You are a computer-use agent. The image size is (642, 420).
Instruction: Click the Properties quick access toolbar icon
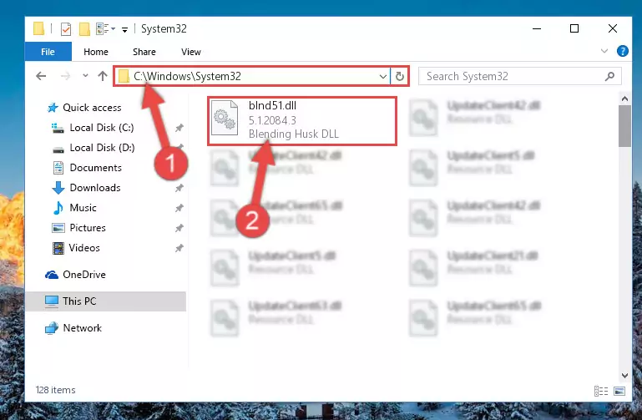click(x=65, y=29)
